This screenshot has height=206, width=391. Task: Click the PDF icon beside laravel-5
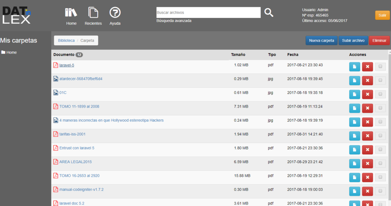pos(56,65)
